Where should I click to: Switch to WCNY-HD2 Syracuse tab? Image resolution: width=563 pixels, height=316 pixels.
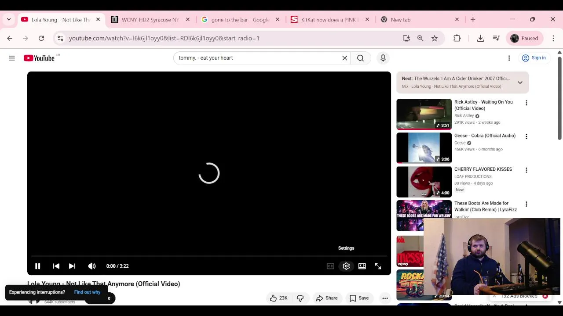point(150,20)
